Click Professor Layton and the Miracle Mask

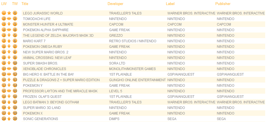coord(60,91)
